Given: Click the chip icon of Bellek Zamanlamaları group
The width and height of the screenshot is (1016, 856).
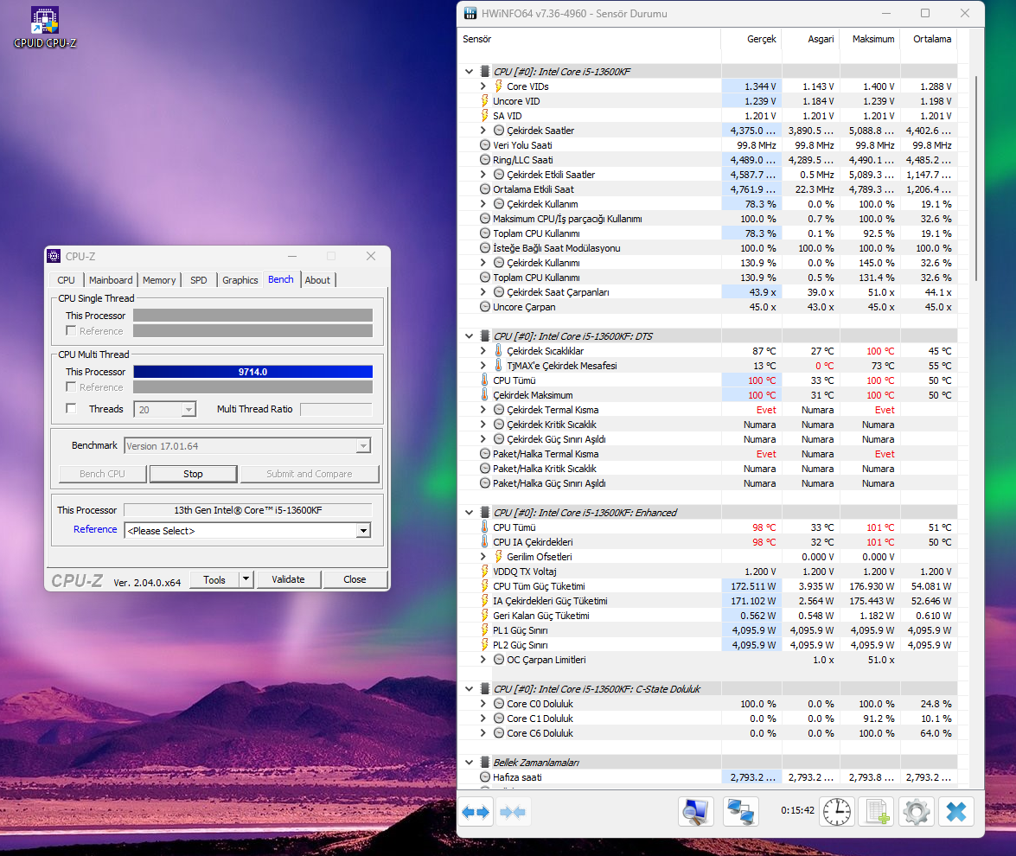Looking at the screenshot, I should [x=485, y=762].
